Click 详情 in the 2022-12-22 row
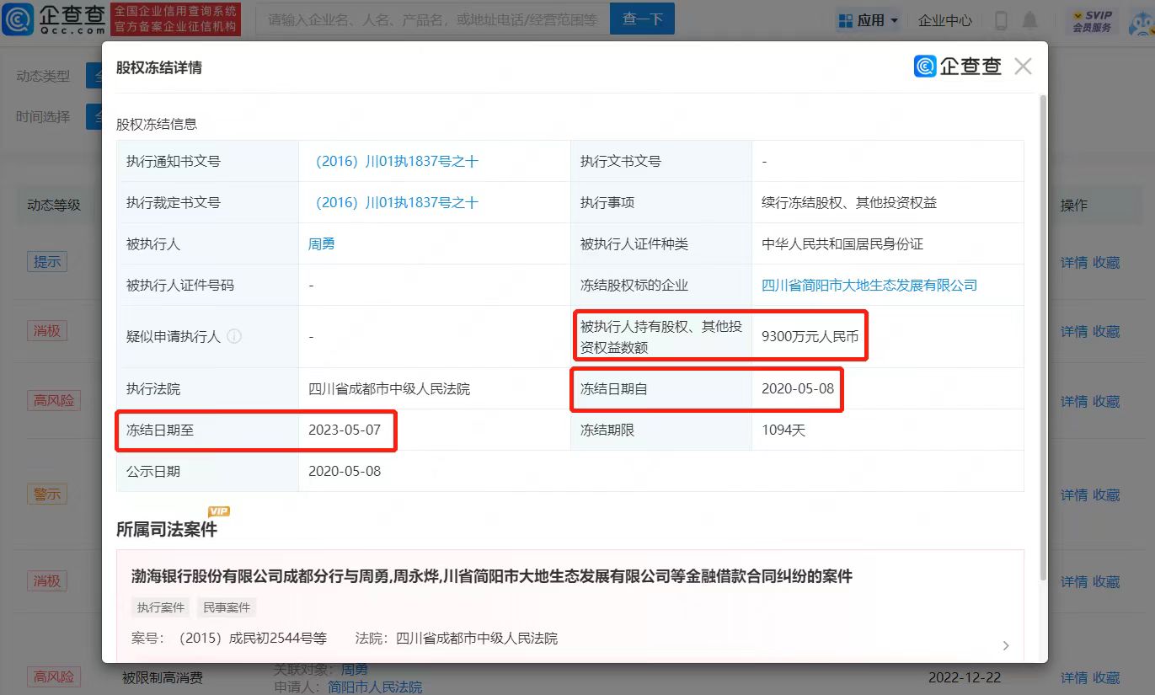The width and height of the screenshot is (1155, 695). coord(1074,677)
